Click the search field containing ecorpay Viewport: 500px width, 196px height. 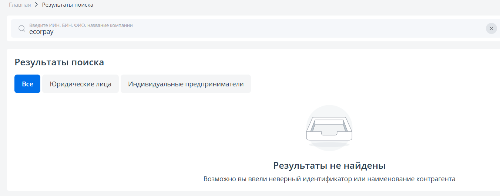256,28
